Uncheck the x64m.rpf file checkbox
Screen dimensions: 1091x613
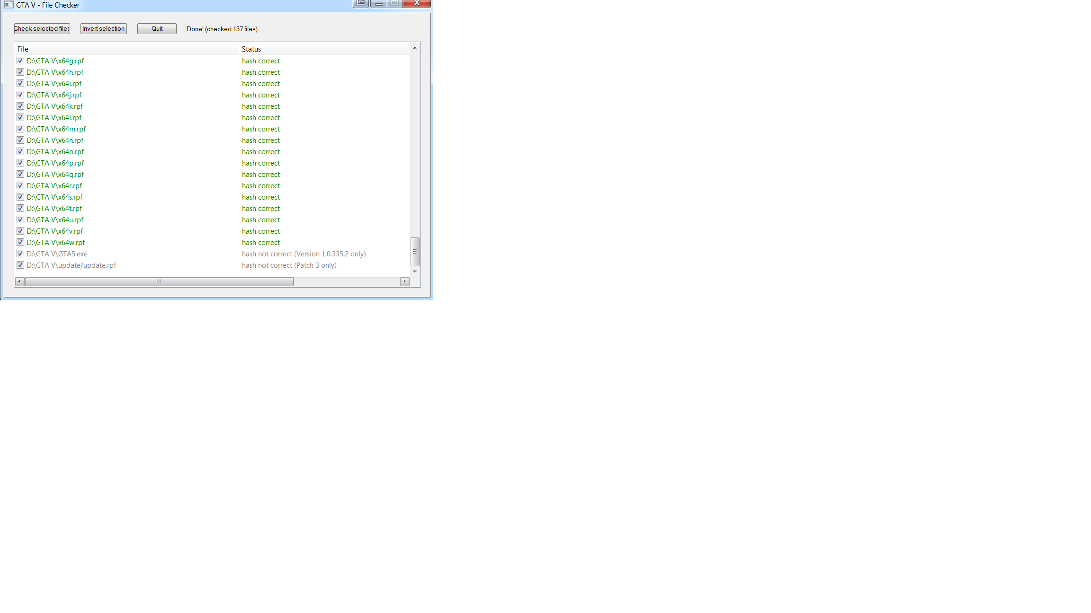(20, 129)
